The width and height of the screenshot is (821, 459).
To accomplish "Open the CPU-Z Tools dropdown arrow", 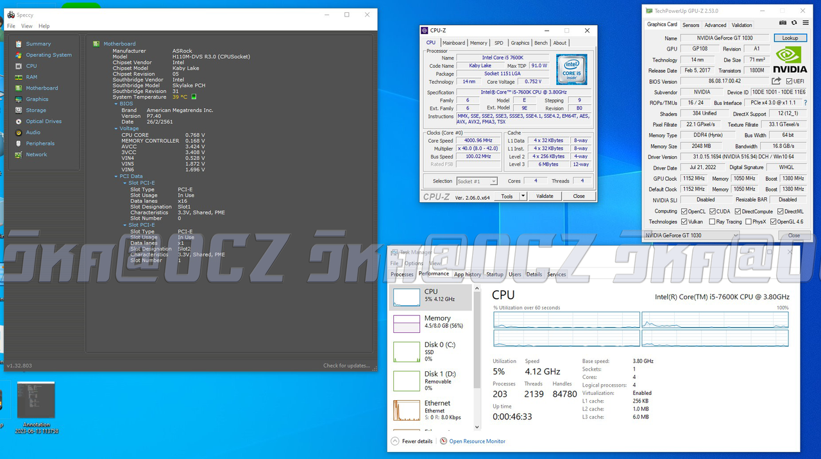I will pos(523,197).
